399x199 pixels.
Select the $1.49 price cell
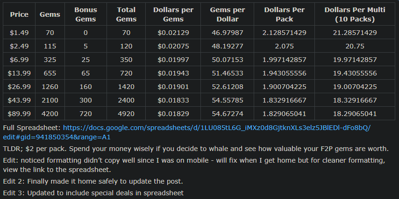click(x=19, y=33)
